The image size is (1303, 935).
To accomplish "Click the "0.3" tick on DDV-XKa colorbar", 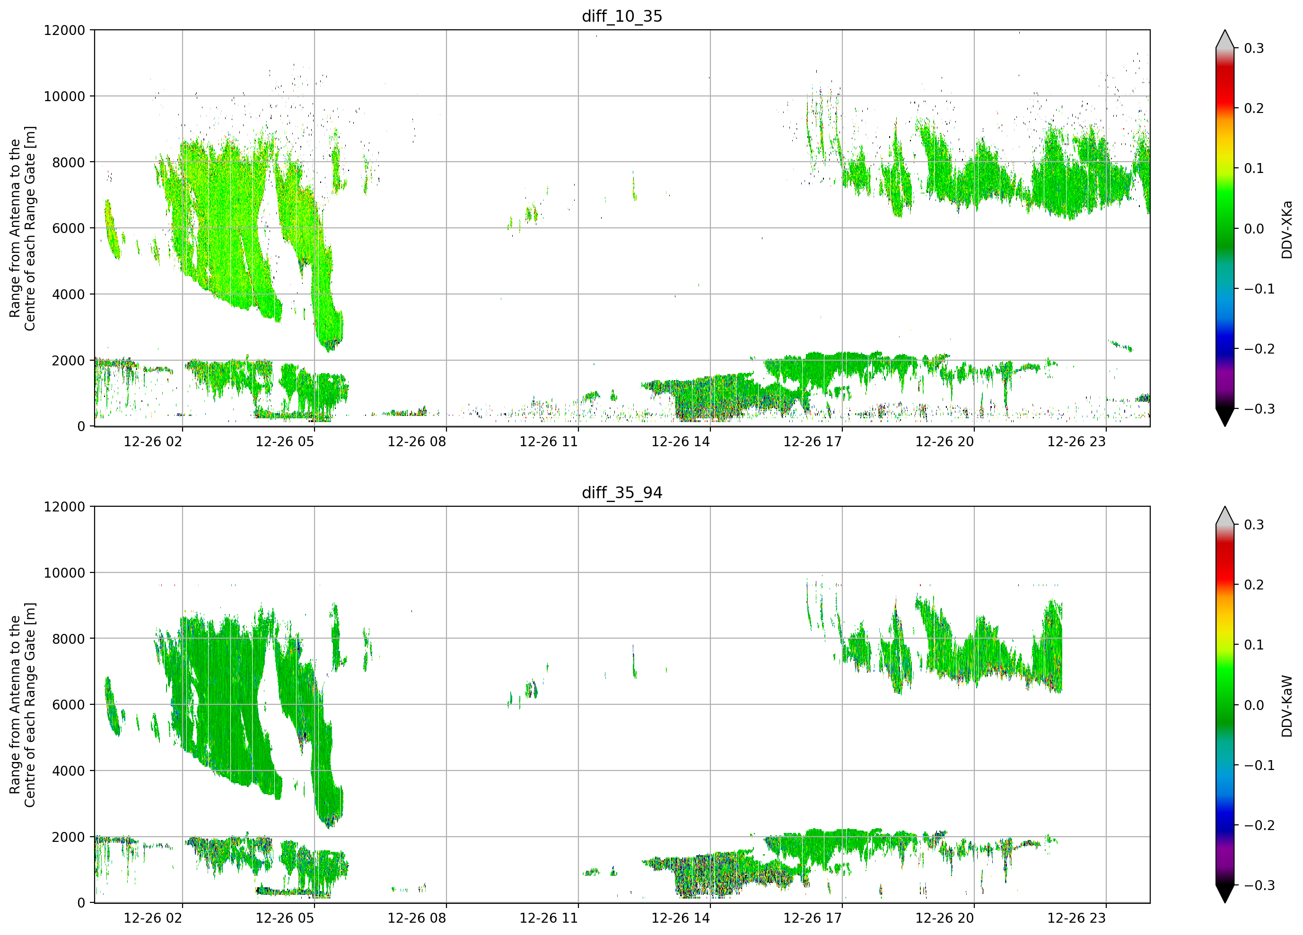I will [x=1254, y=48].
